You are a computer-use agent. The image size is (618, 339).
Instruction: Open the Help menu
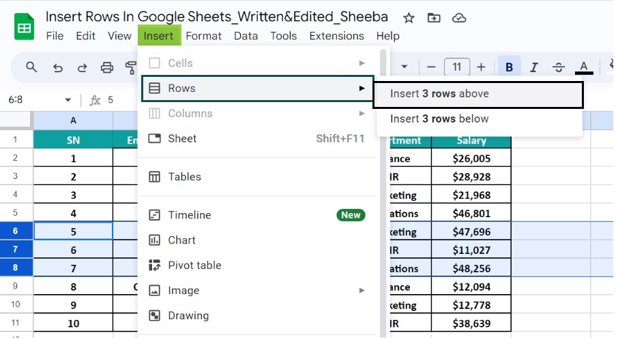point(388,36)
